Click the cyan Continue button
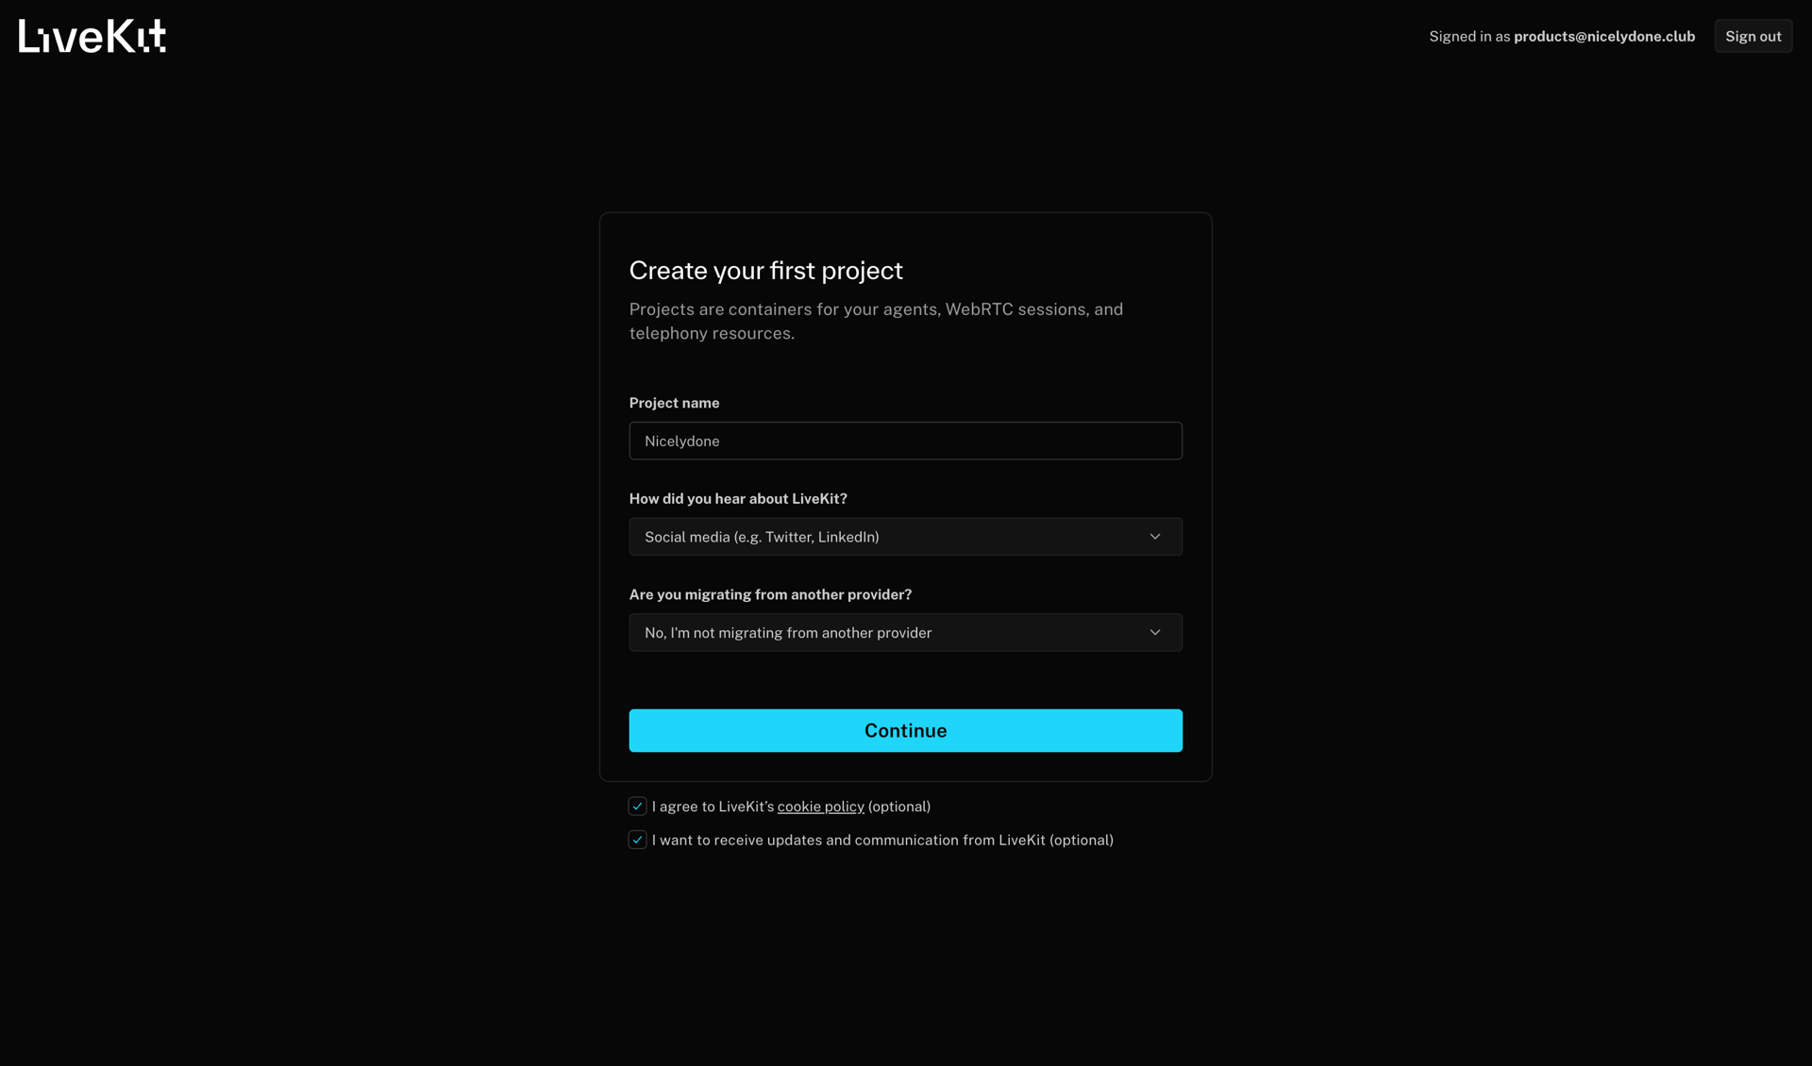1812x1066 pixels. (x=905, y=730)
